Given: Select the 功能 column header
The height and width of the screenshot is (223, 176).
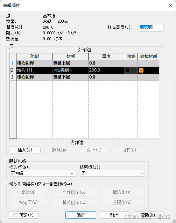Looking at the screenshot, I should tap(34, 57).
